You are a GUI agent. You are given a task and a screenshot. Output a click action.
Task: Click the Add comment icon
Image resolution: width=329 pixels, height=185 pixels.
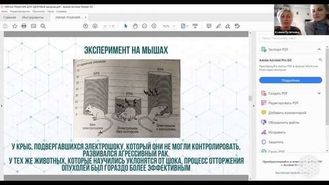pos(264,113)
